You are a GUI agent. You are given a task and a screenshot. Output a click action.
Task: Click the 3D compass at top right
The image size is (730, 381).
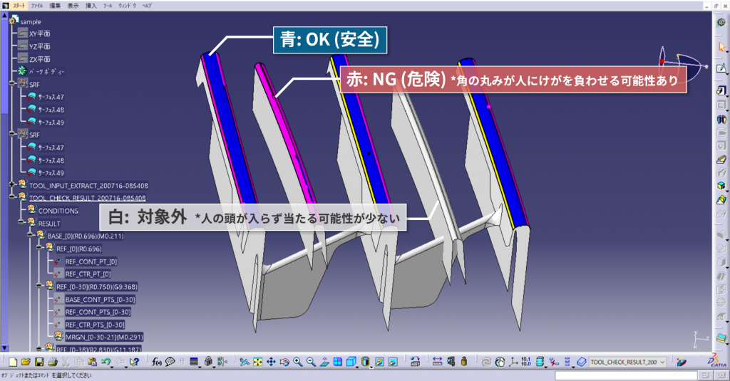click(682, 63)
